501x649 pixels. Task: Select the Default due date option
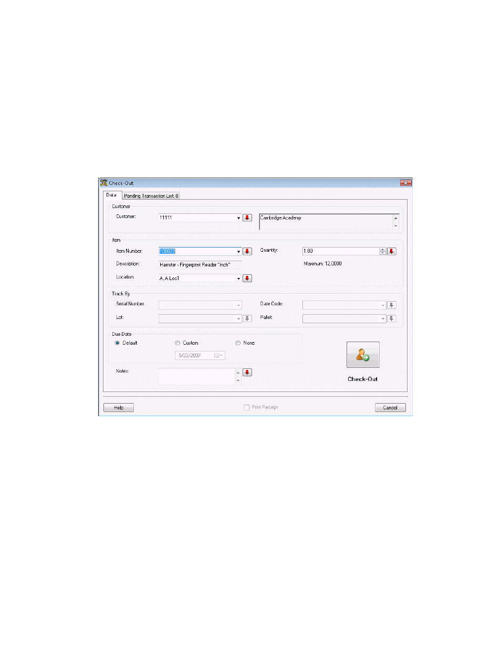pyautogui.click(x=117, y=343)
